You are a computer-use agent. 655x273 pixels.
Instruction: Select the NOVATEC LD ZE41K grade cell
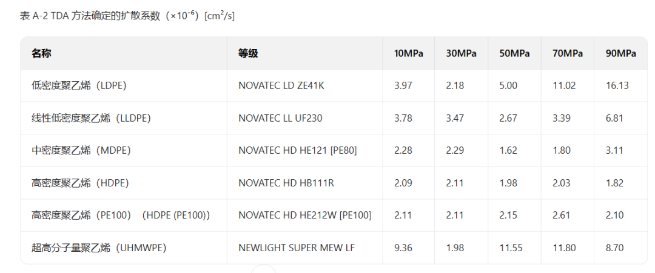click(x=281, y=85)
